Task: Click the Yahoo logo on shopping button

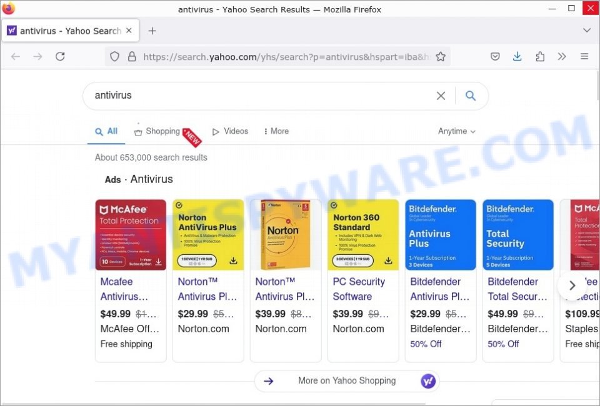Action: [x=428, y=381]
